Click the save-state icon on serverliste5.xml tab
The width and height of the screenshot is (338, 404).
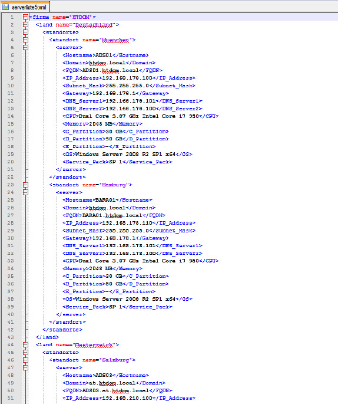click(5, 7)
